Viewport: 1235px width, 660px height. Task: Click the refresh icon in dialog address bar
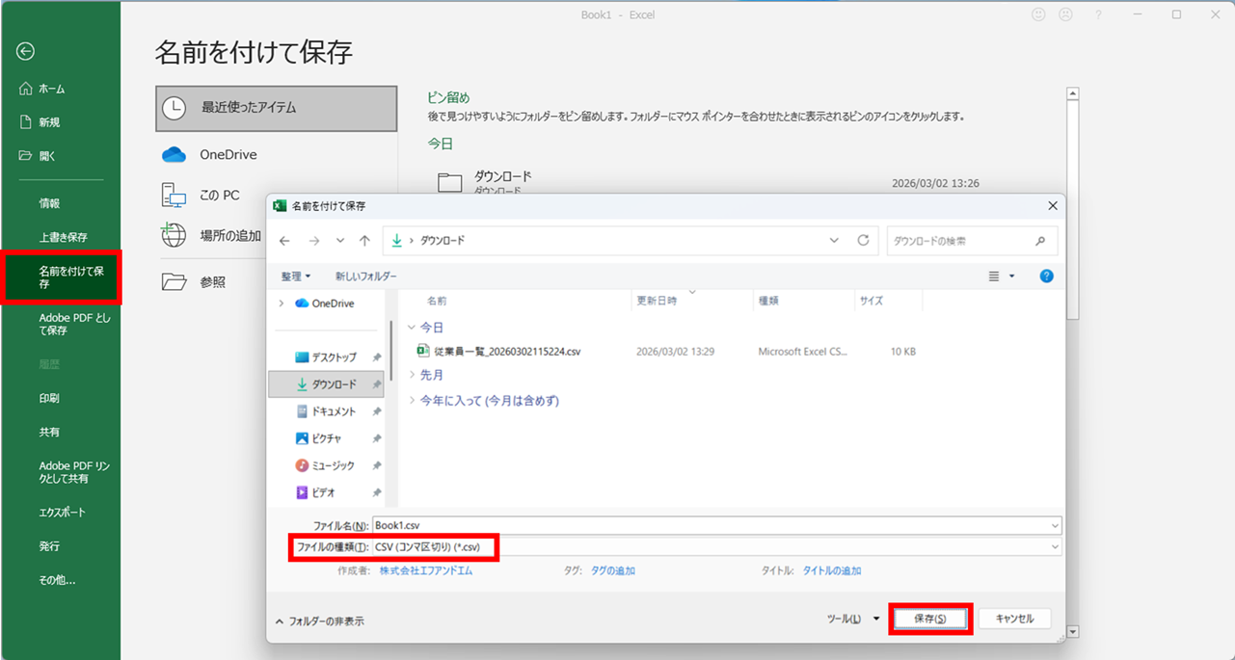863,240
